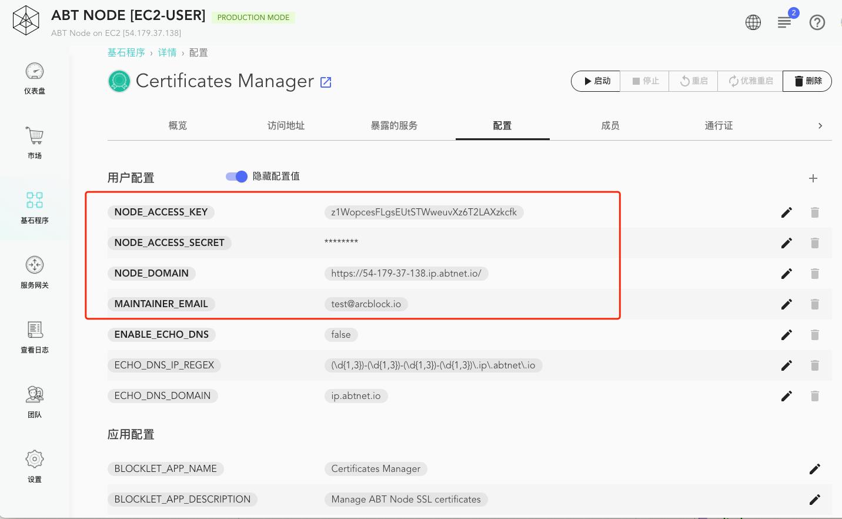Delete the MAINTAINER_EMAIL config entry
Screen dimensions: 842x519
tap(815, 304)
